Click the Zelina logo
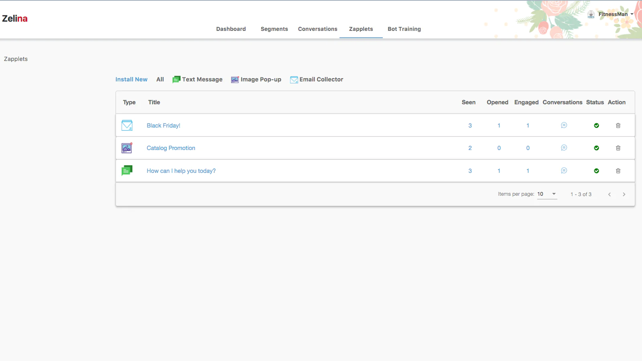 [15, 18]
